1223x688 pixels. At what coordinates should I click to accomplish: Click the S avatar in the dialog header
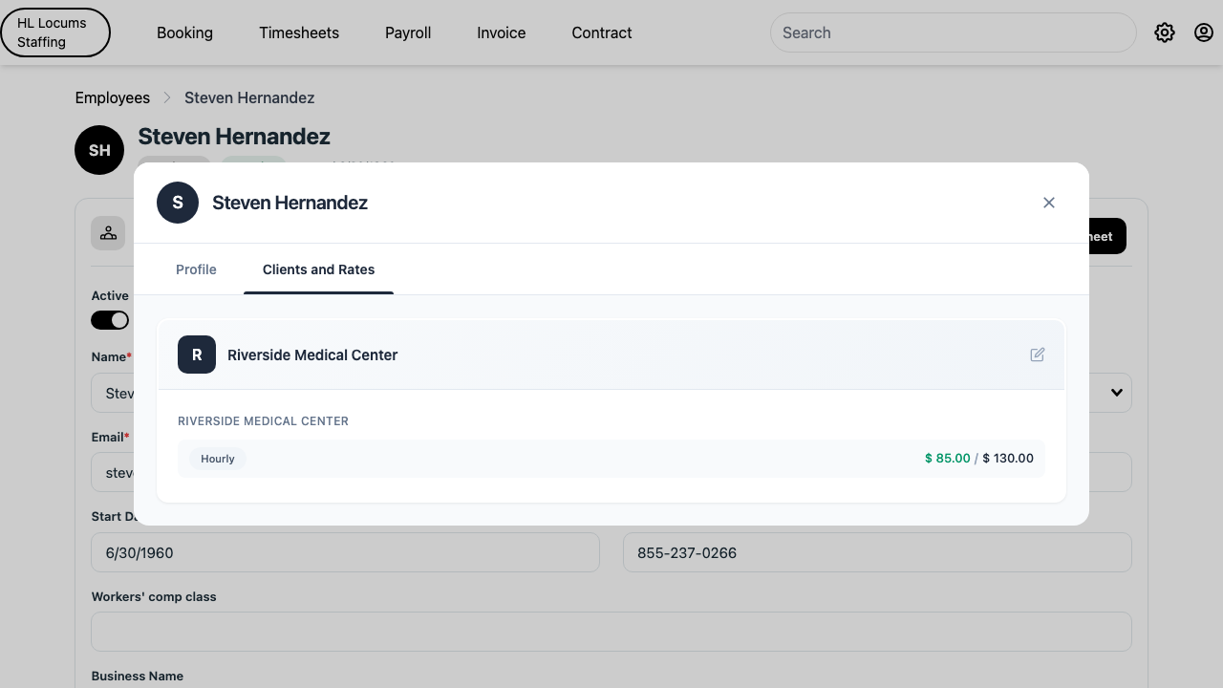coord(178,203)
